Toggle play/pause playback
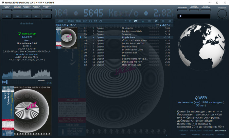Screen dimensions: 229x138 (27, 16)
